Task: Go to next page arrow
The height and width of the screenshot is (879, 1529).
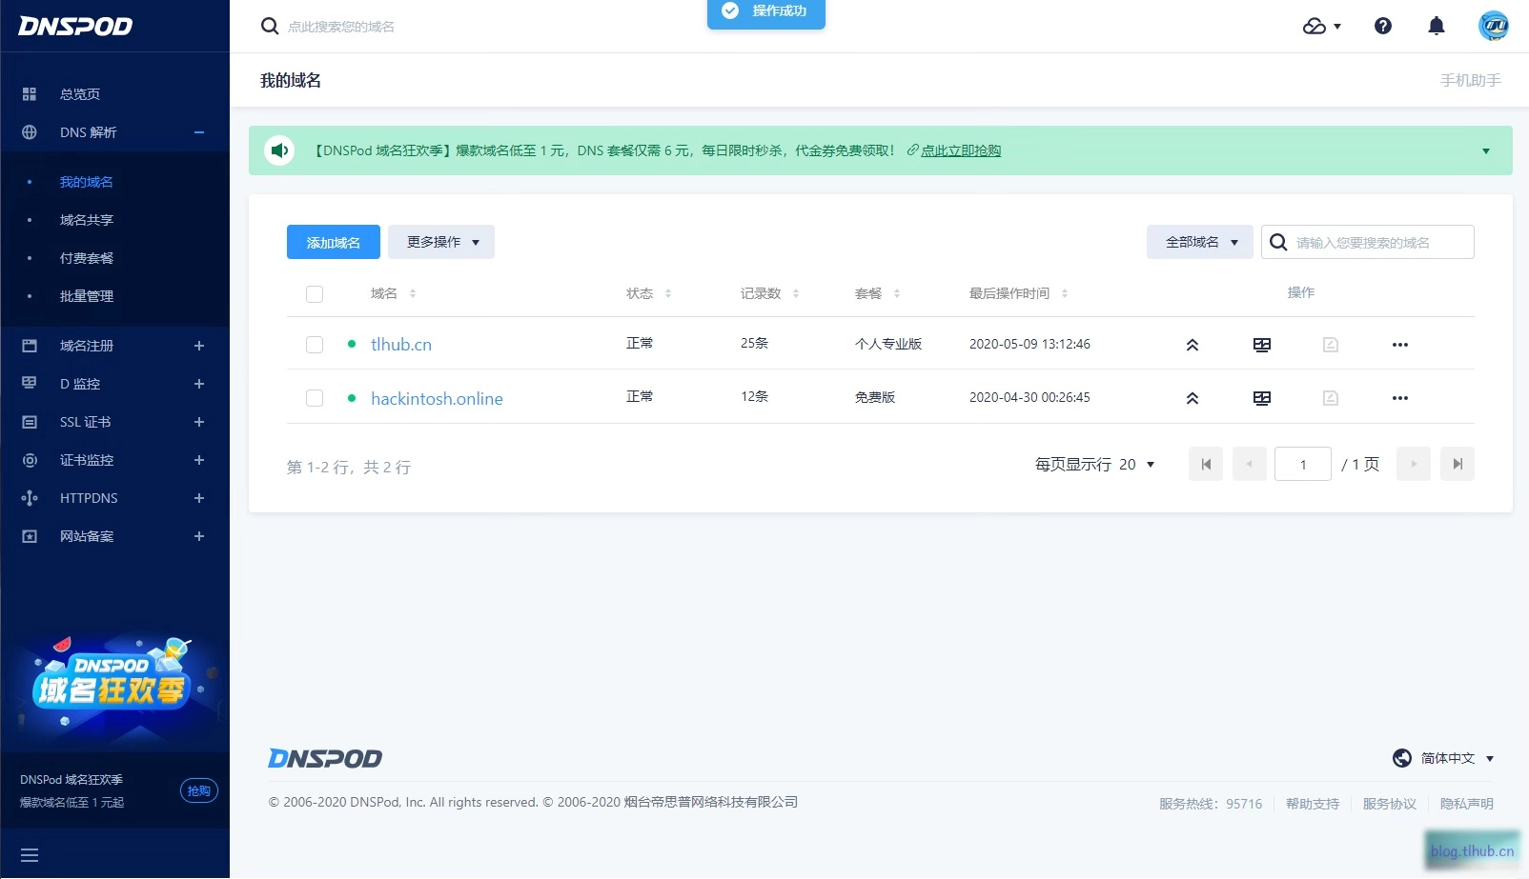Action: (x=1414, y=464)
